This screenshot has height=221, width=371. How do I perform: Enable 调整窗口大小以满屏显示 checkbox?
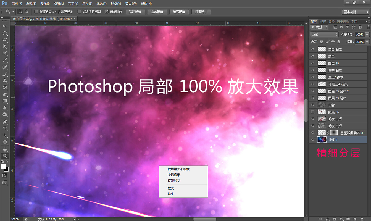(x=36, y=12)
